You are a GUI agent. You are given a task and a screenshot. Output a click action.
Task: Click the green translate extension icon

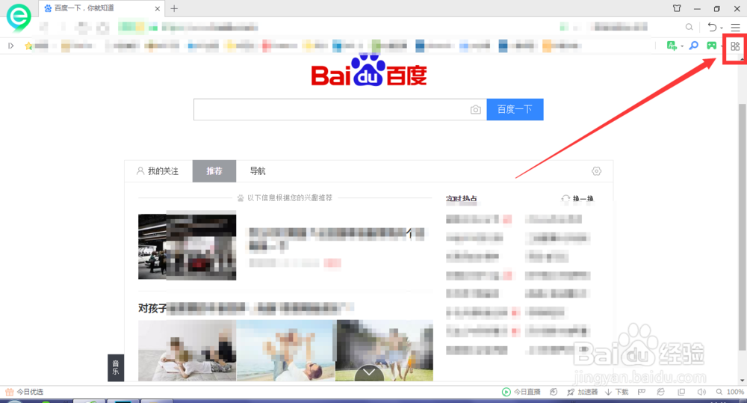click(x=672, y=46)
